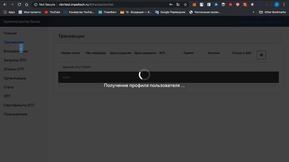The height and width of the screenshot is (162, 289).
Task: Open Организации in the sidebar
Action: (15, 78)
